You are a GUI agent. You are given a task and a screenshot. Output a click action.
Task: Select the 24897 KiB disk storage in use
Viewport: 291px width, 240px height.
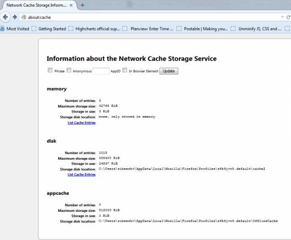108,164
